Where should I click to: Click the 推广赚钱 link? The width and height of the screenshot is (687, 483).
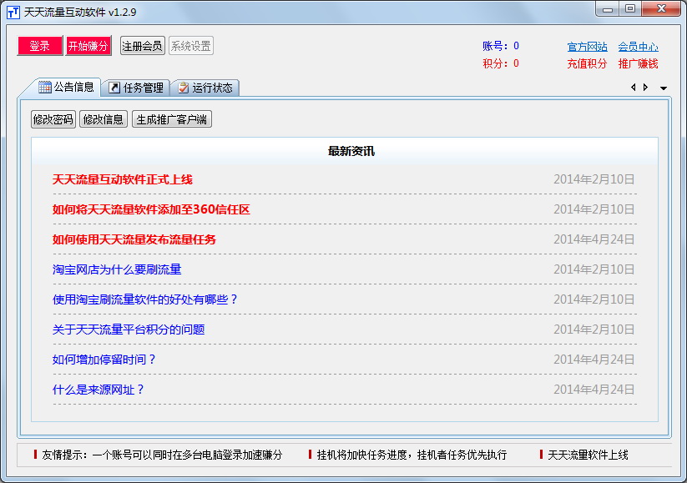(638, 63)
